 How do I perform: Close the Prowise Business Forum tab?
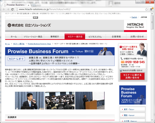pyautogui.click(x=28, y=5)
